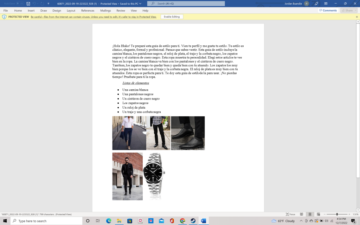Click the Search (Alt+Q) box
This screenshot has width=360, height=225.
(186, 4)
